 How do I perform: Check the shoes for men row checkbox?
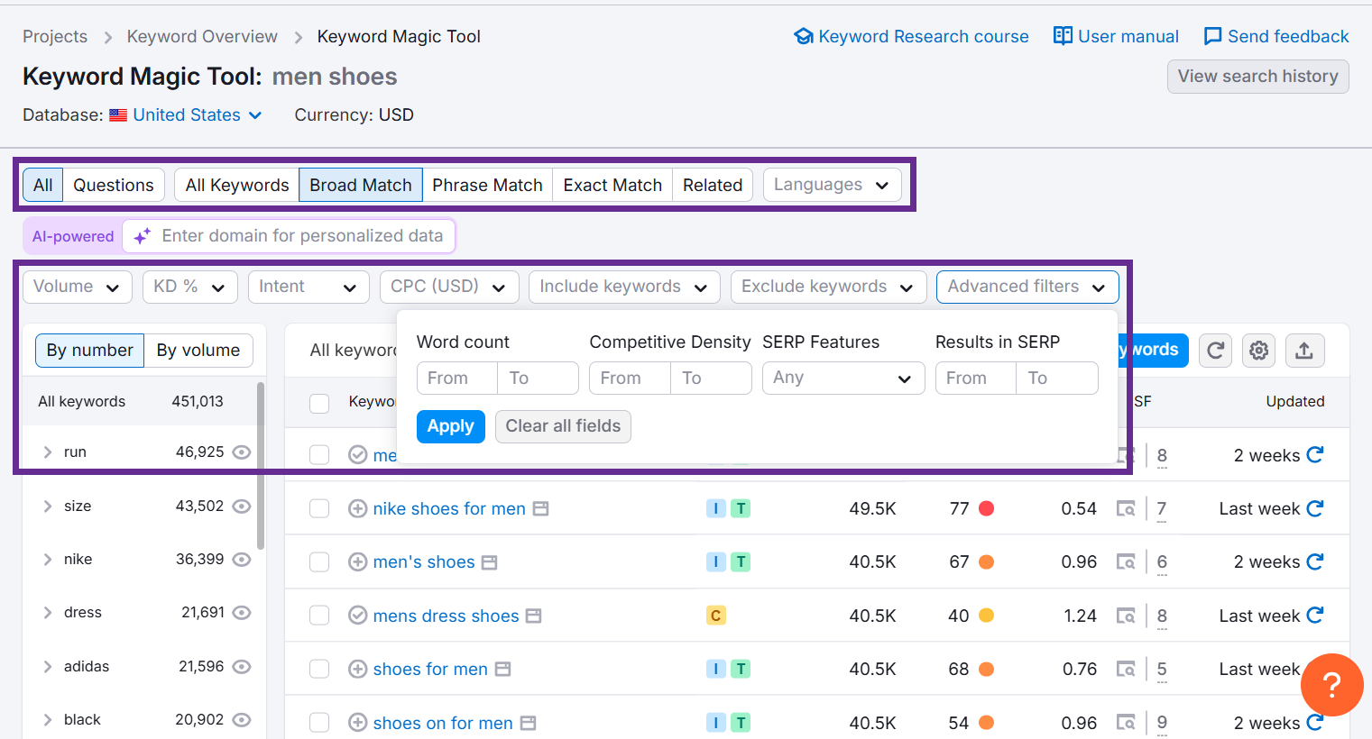click(319, 669)
